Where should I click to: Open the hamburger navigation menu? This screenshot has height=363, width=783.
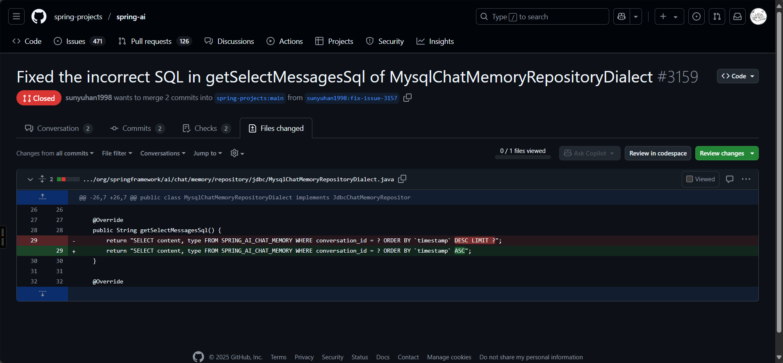point(16,16)
